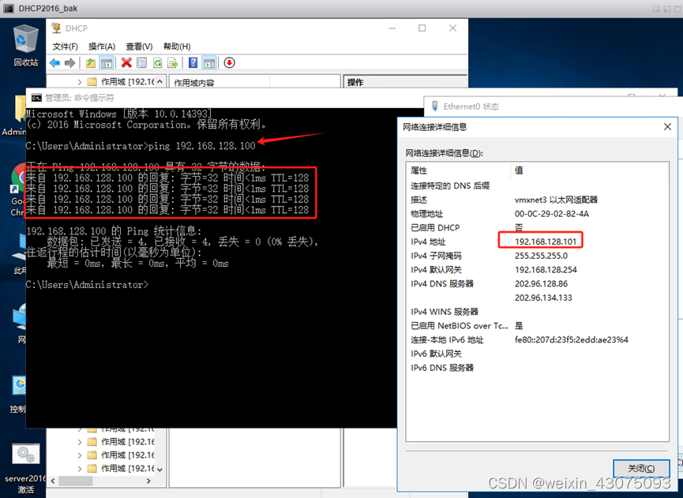The image size is (683, 498).
Task: Select DNS server value 202.96.134.133
Action: pos(543,298)
